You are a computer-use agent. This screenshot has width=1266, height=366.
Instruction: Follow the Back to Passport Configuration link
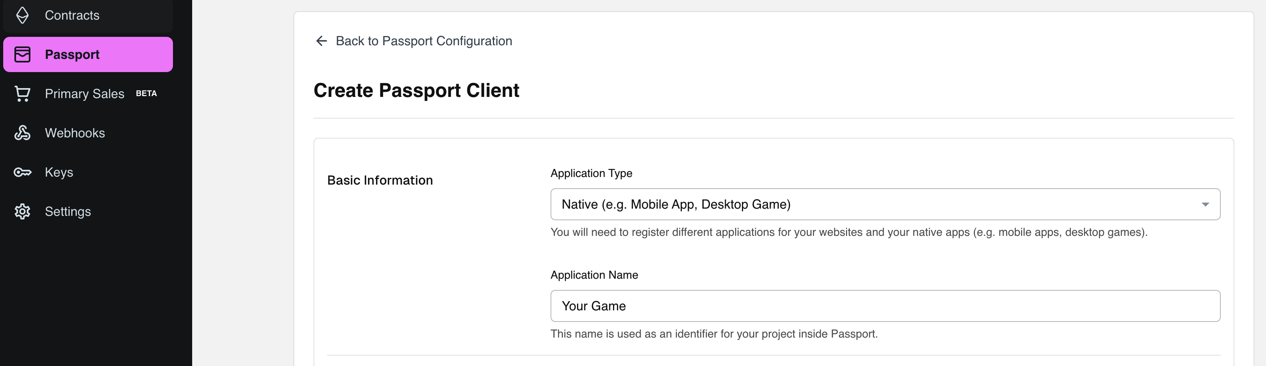(423, 41)
